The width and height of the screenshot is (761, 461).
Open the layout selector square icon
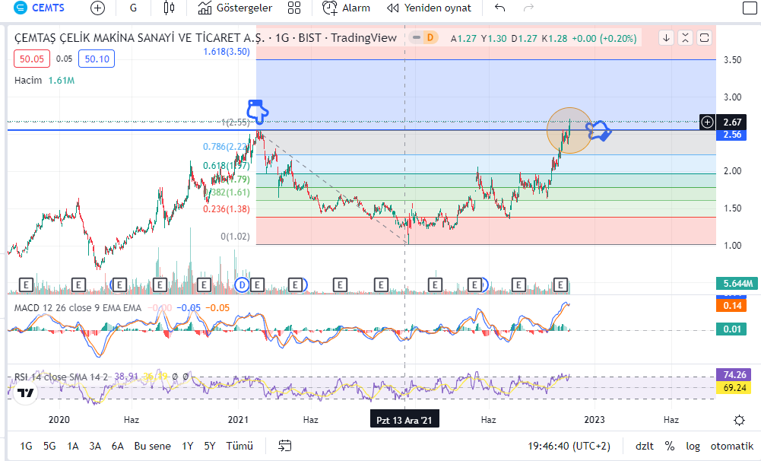pyautogui.click(x=750, y=8)
